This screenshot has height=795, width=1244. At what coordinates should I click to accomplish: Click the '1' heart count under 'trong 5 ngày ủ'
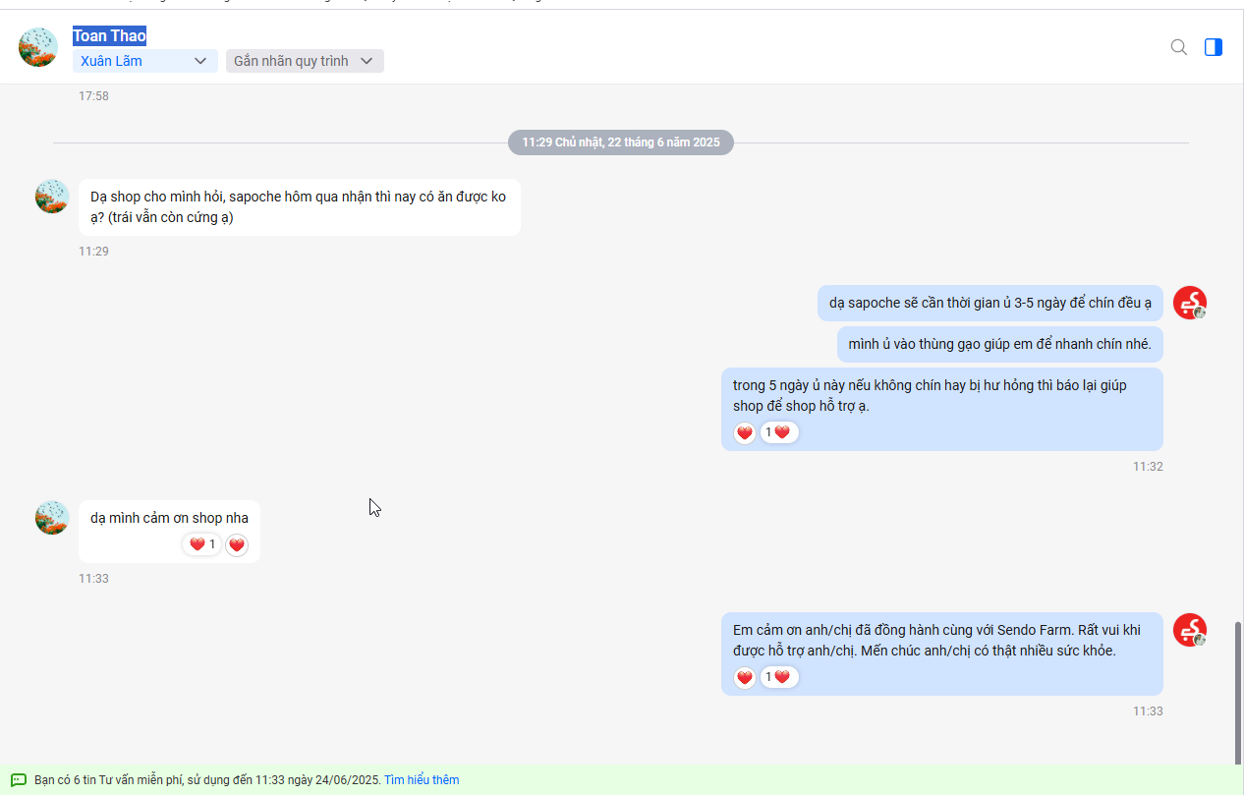[x=779, y=432]
